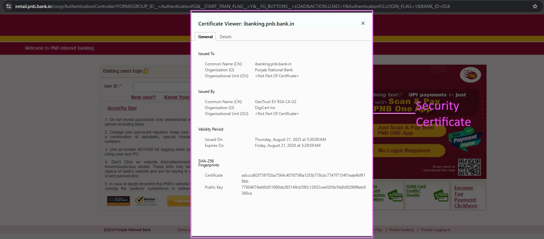Close the Certificate Viewer dialog

pos(363,23)
